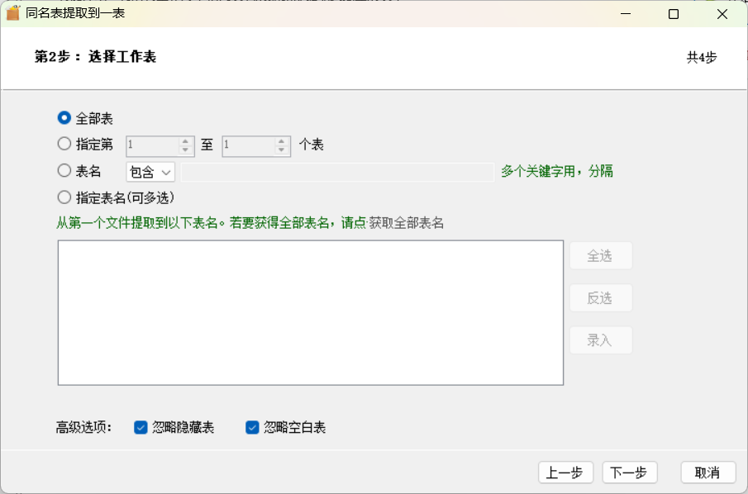Open the 包含 dropdown

click(x=150, y=172)
